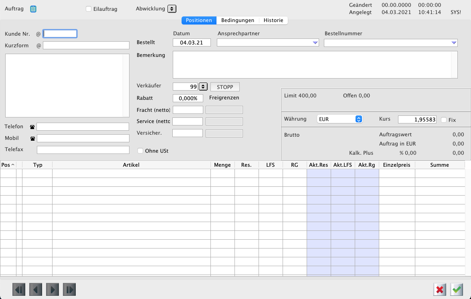471x299 pixels.
Task: Switch to the Bedingungen tab
Action: tap(238, 20)
